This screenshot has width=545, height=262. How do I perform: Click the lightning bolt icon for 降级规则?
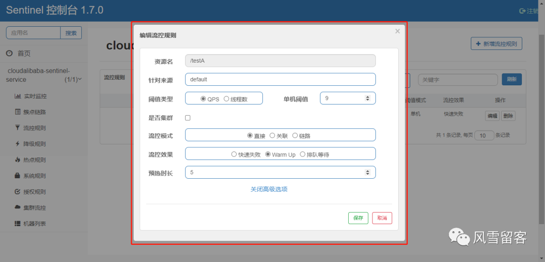pos(17,144)
